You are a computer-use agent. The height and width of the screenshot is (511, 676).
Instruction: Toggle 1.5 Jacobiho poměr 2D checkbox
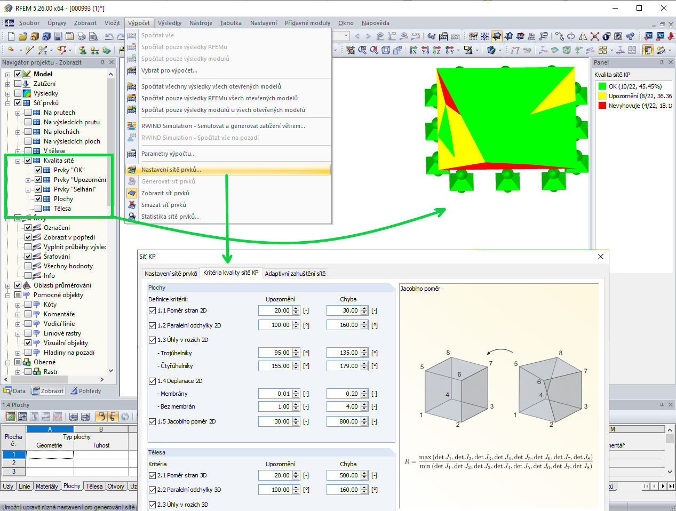point(153,421)
